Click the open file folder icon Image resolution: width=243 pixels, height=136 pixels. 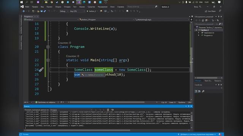click(38, 11)
